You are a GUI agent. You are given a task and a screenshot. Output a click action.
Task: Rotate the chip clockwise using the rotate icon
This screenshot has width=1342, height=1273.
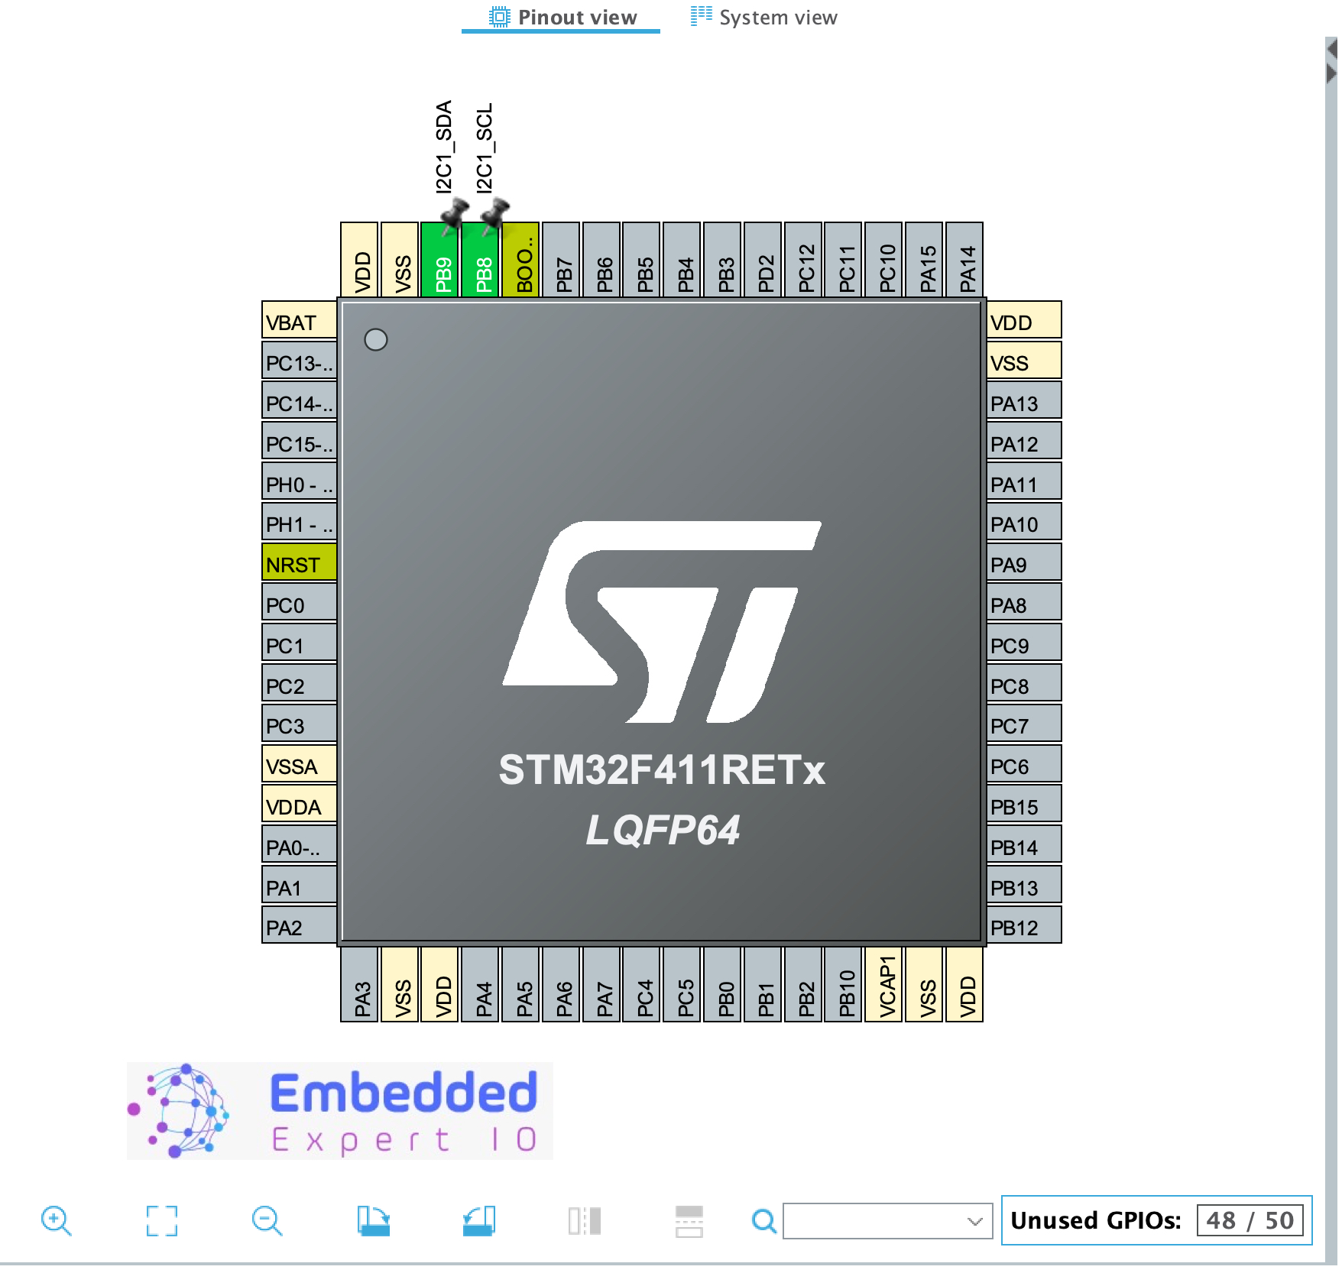pos(373,1221)
